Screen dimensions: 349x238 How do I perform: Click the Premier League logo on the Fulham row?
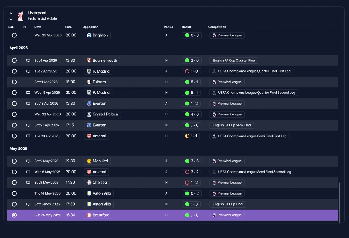coord(214,82)
